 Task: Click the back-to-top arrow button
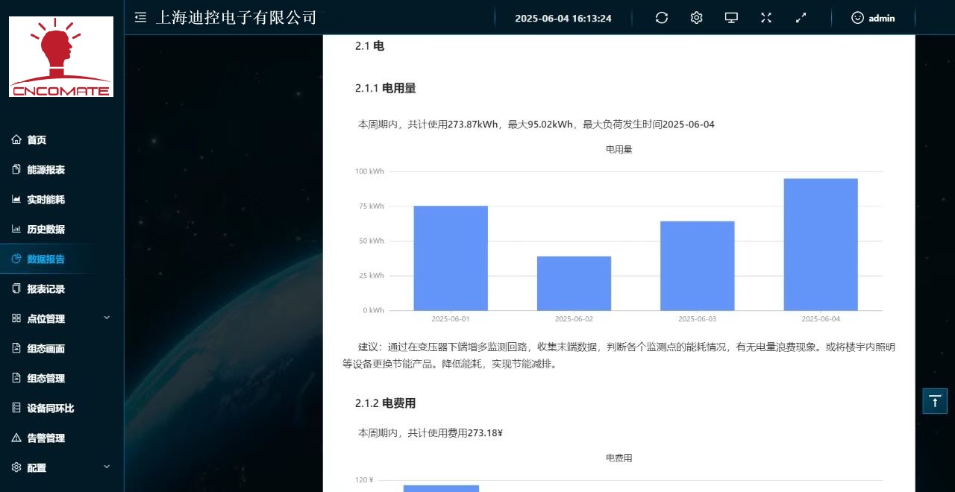point(935,400)
